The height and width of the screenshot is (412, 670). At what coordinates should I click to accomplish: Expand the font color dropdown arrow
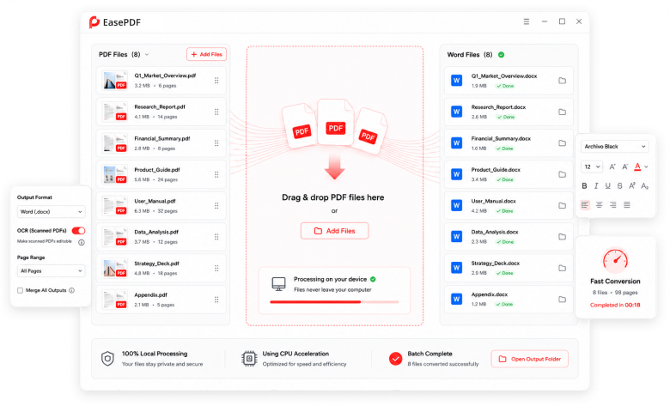click(x=646, y=167)
